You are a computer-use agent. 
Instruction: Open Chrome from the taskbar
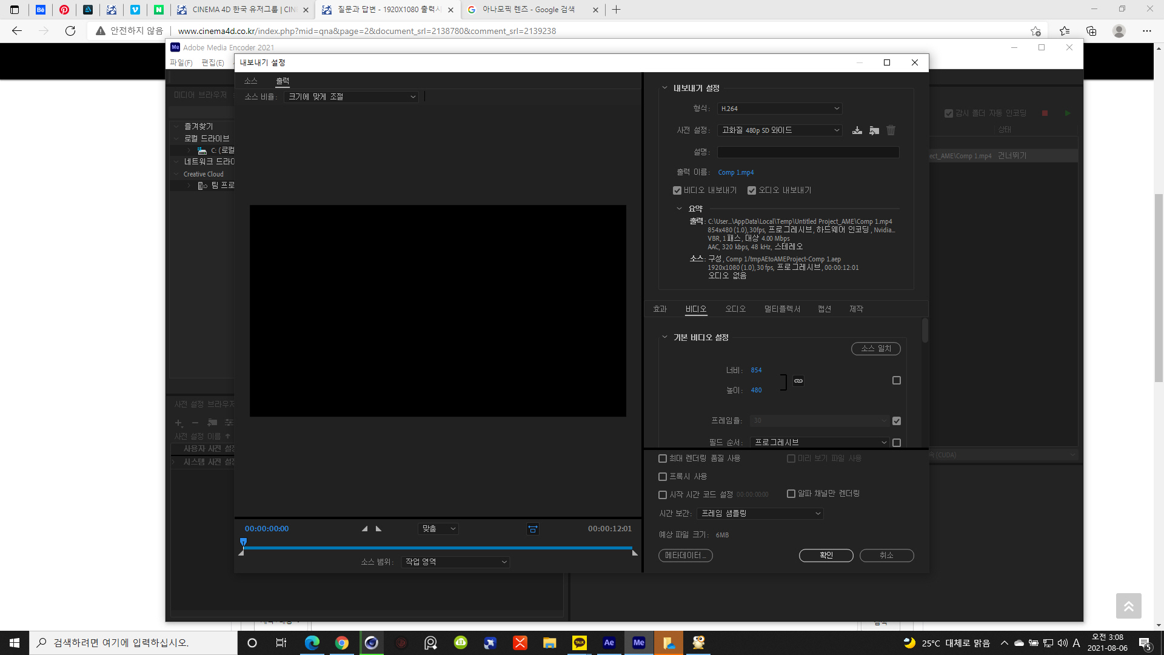[x=342, y=643]
